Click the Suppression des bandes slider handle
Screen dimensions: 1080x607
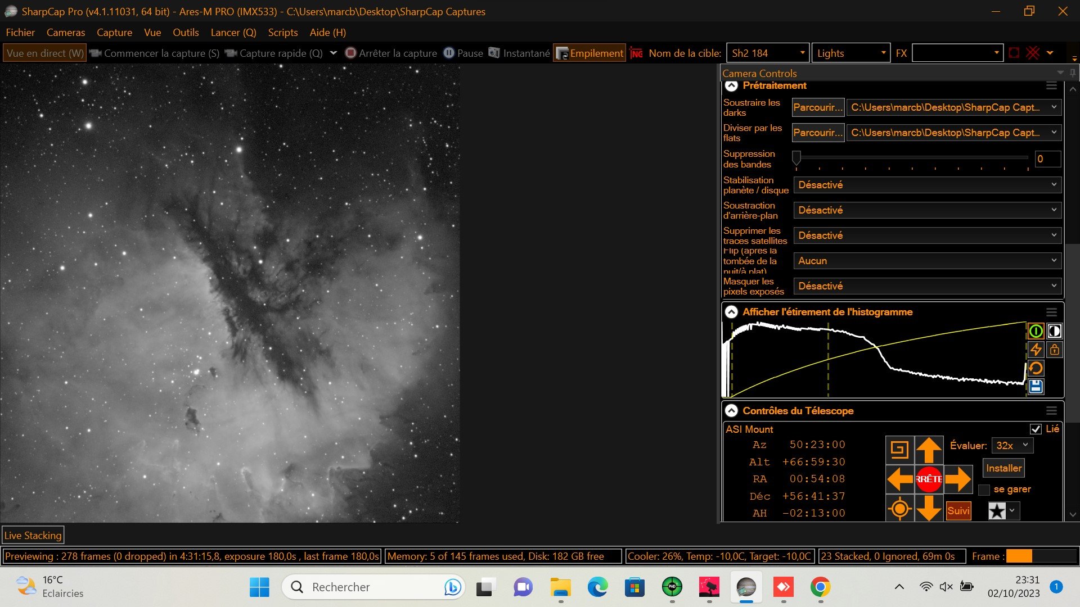click(x=796, y=158)
